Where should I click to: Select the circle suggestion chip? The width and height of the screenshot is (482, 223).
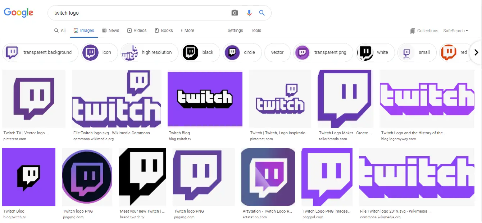coord(242,52)
